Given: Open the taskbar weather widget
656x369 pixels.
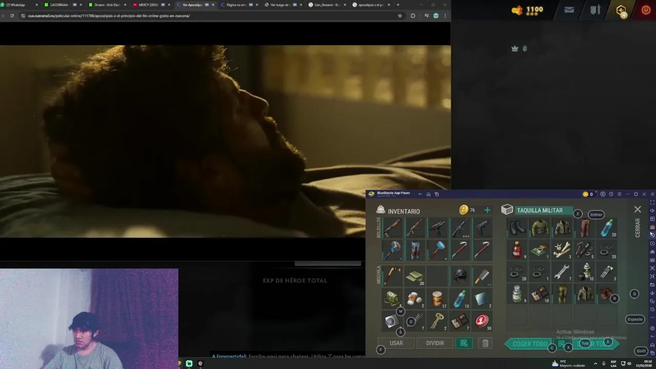Looking at the screenshot, I should click(569, 363).
